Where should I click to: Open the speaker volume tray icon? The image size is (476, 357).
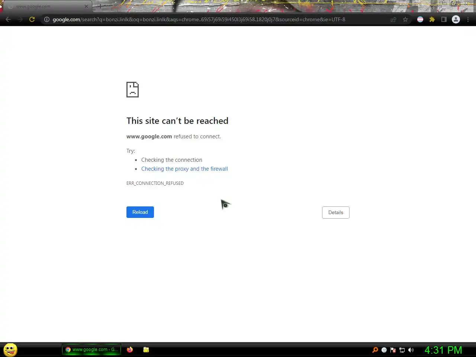[411, 350]
